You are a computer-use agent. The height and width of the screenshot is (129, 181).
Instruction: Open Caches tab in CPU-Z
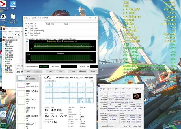coord(106,89)
